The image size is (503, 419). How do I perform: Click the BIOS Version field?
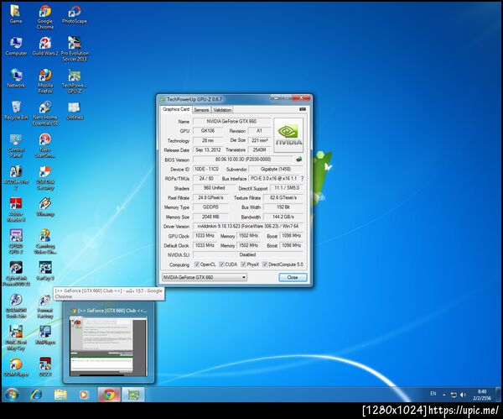(243, 160)
